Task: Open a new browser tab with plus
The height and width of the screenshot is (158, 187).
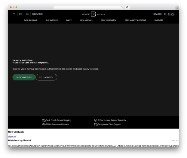Action: click(177, 8)
